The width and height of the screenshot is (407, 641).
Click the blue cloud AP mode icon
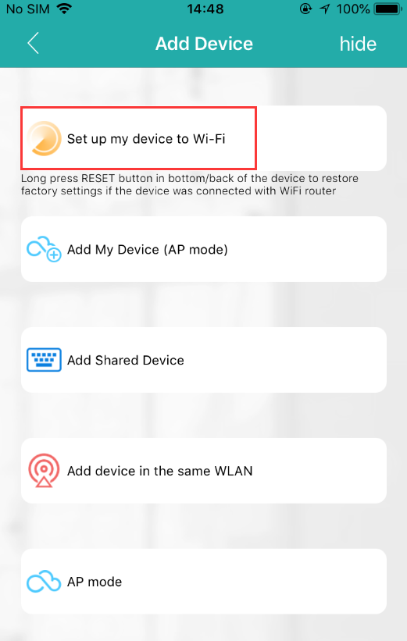pyautogui.click(x=44, y=581)
